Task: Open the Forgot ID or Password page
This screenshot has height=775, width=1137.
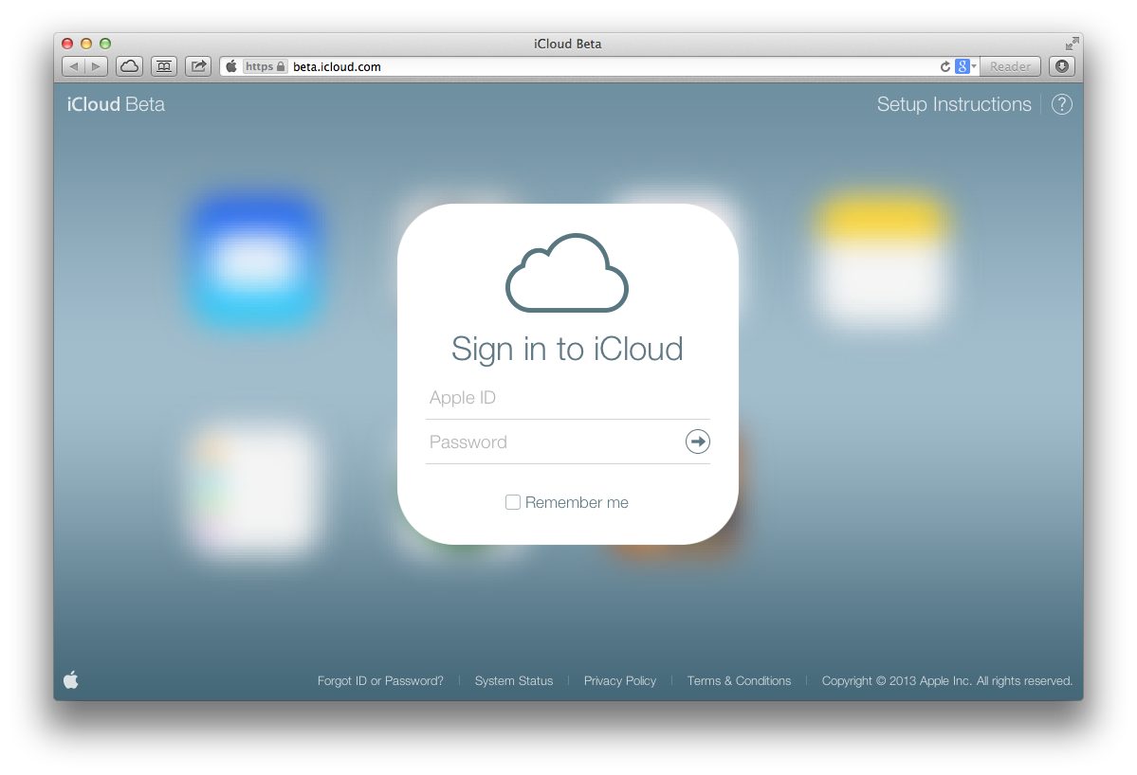Action: point(380,680)
